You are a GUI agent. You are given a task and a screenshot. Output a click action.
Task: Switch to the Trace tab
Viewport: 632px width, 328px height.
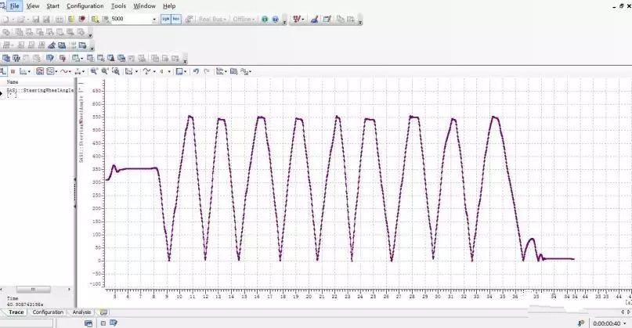[x=16, y=312]
